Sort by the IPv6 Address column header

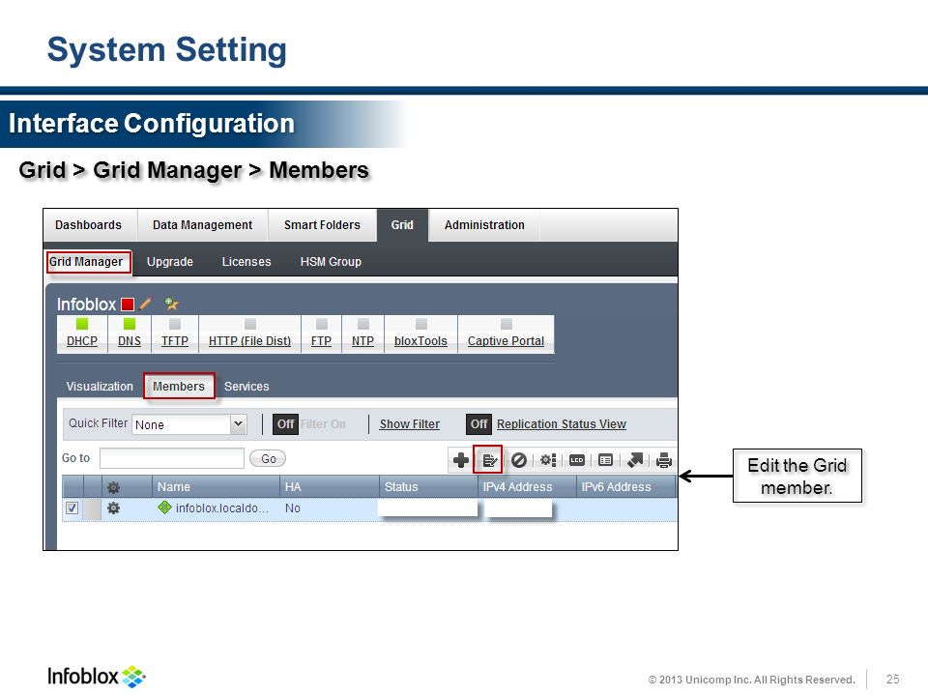pyautogui.click(x=626, y=486)
